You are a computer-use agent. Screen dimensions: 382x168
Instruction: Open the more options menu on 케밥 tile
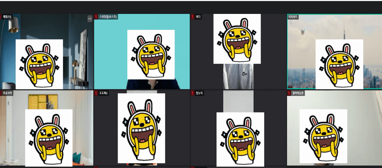90,19
